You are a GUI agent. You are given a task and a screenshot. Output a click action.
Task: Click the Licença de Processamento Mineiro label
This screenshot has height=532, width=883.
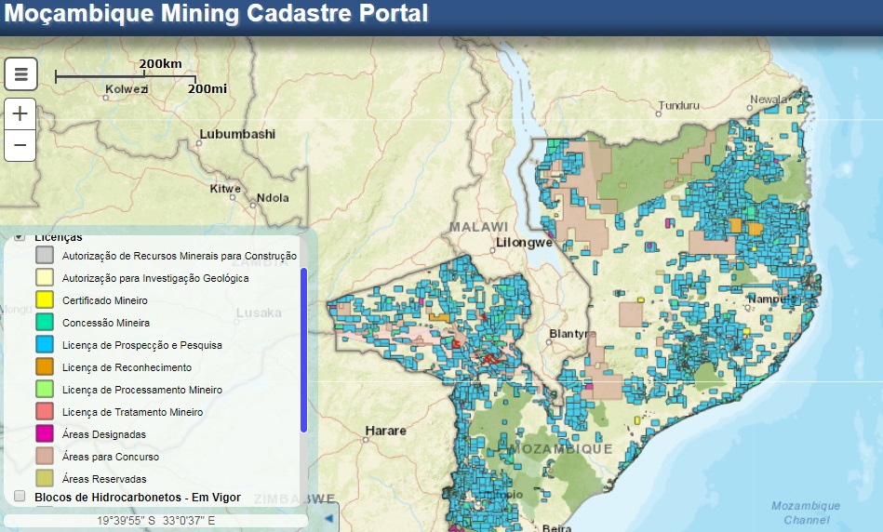click(x=142, y=390)
